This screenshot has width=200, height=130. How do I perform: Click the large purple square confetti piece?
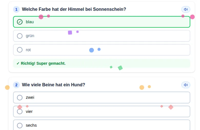[70, 32]
